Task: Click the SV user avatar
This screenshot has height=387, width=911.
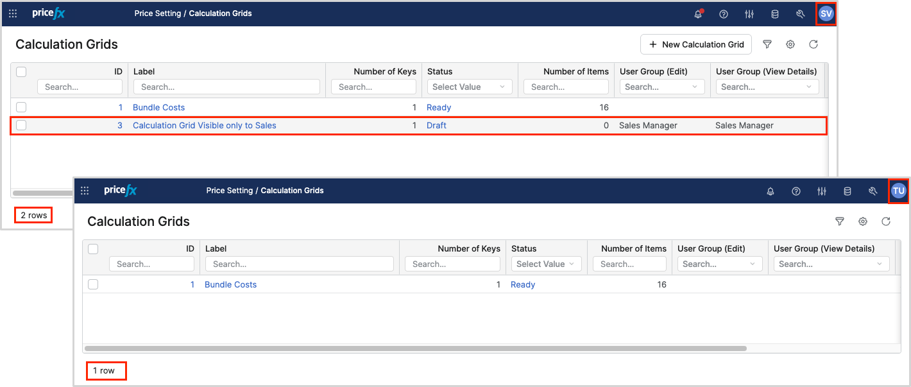Action: click(826, 13)
